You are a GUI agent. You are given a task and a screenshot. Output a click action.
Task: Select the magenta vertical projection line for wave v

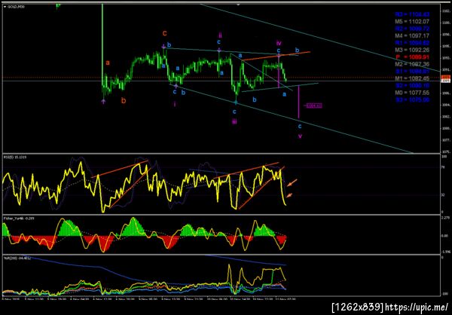point(298,102)
